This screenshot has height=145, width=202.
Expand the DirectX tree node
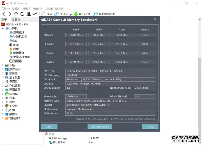pos(3,94)
